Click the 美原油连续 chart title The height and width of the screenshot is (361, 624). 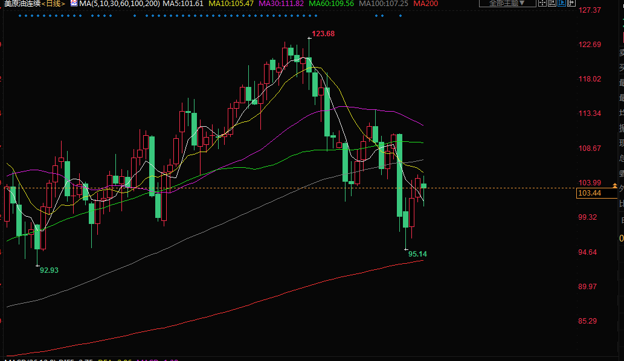coord(21,4)
